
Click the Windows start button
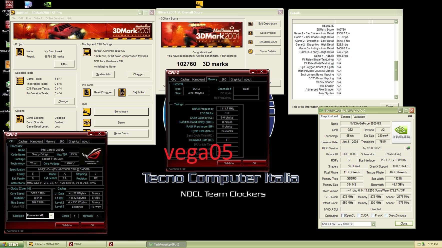[x=12, y=244]
